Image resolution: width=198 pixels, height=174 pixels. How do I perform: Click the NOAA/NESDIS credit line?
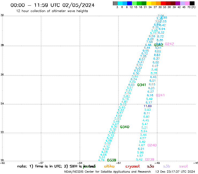pyautogui.click(x=108, y=172)
